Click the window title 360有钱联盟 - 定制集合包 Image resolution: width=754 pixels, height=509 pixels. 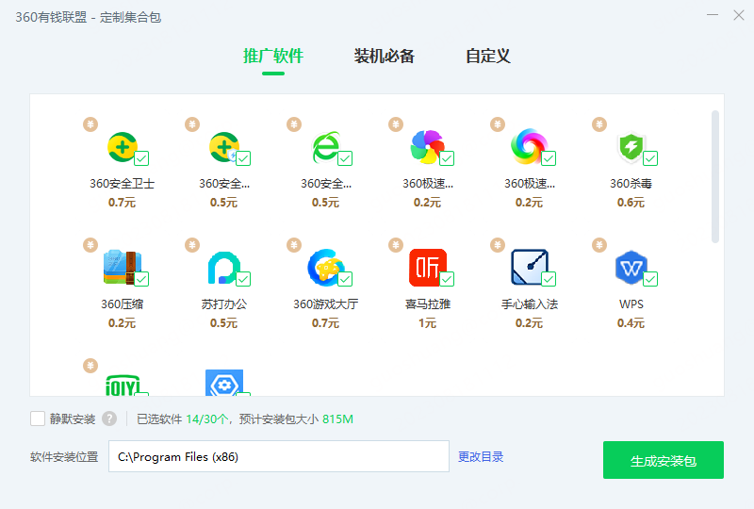tap(88, 17)
